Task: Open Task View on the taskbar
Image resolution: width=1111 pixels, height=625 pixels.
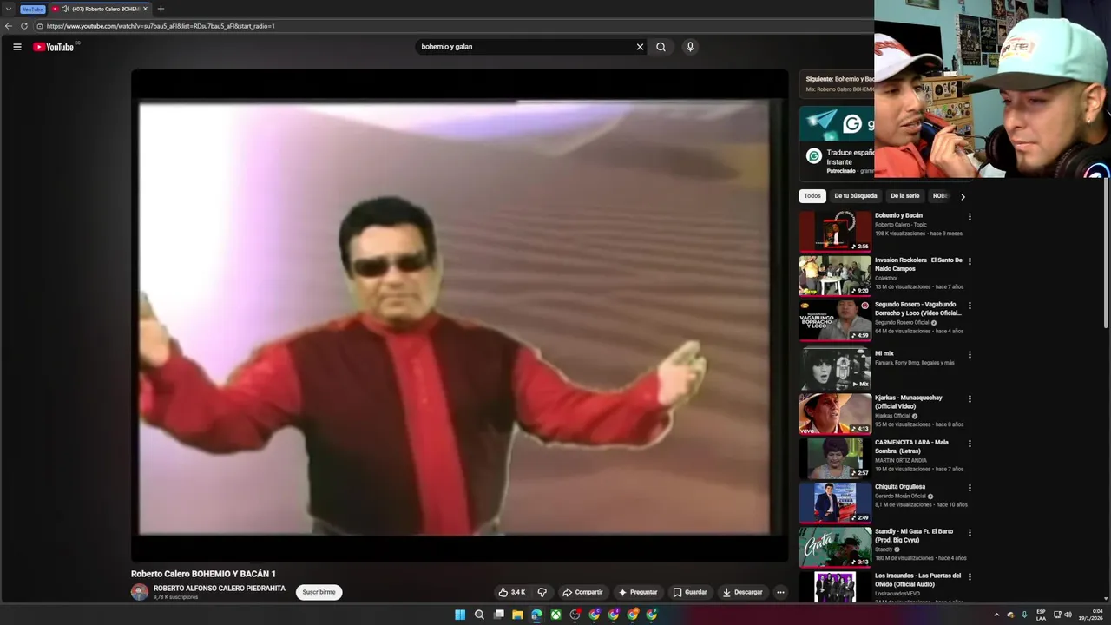Action: pos(498,615)
